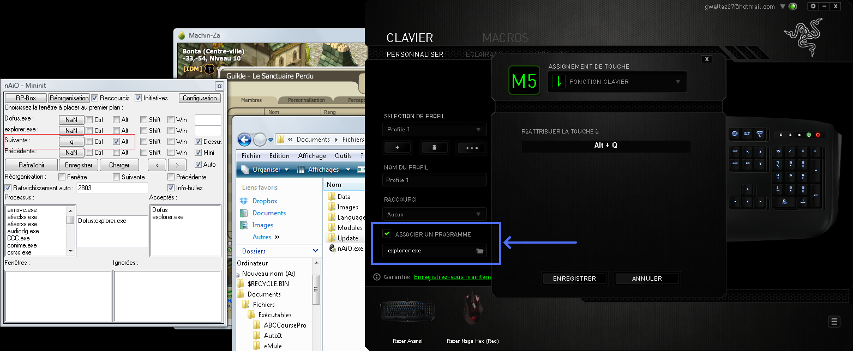Click the RP-Box button

(x=26, y=98)
